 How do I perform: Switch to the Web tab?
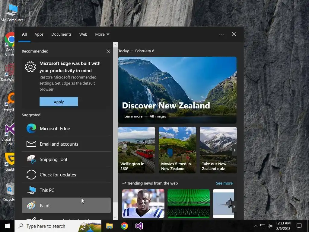tap(83, 34)
